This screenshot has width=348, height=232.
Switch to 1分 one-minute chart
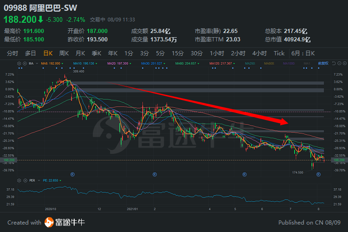pos(129,53)
